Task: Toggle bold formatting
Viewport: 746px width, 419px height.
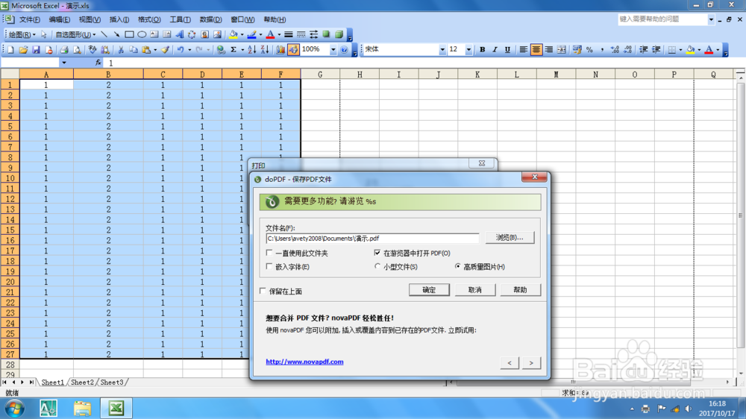Action: click(x=482, y=49)
